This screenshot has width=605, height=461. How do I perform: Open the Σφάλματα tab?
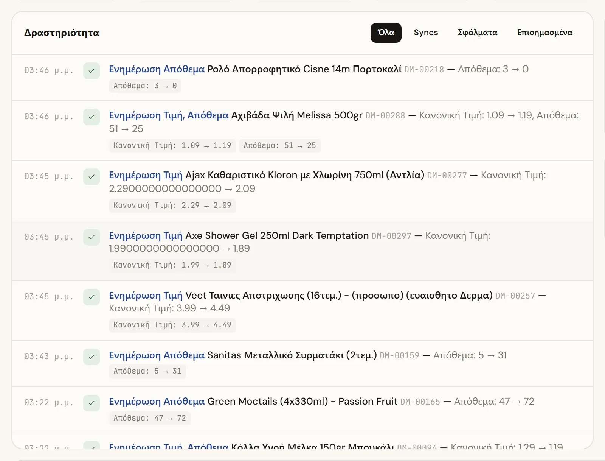[478, 33]
